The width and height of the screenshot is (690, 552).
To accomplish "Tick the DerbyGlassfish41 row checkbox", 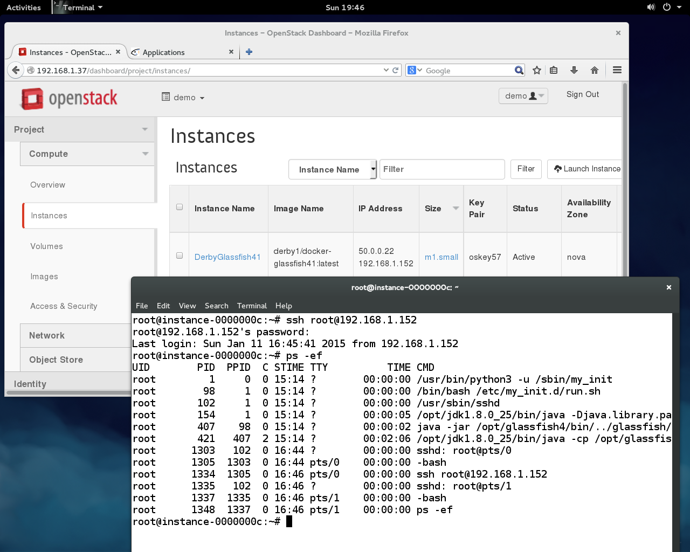I will click(180, 256).
